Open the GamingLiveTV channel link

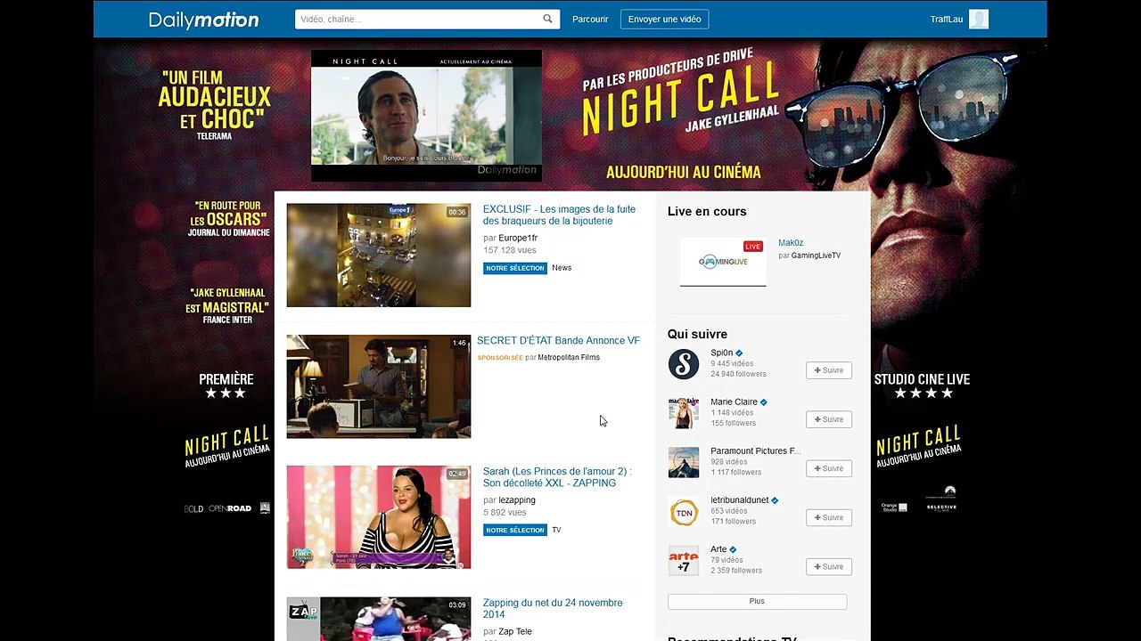point(816,256)
